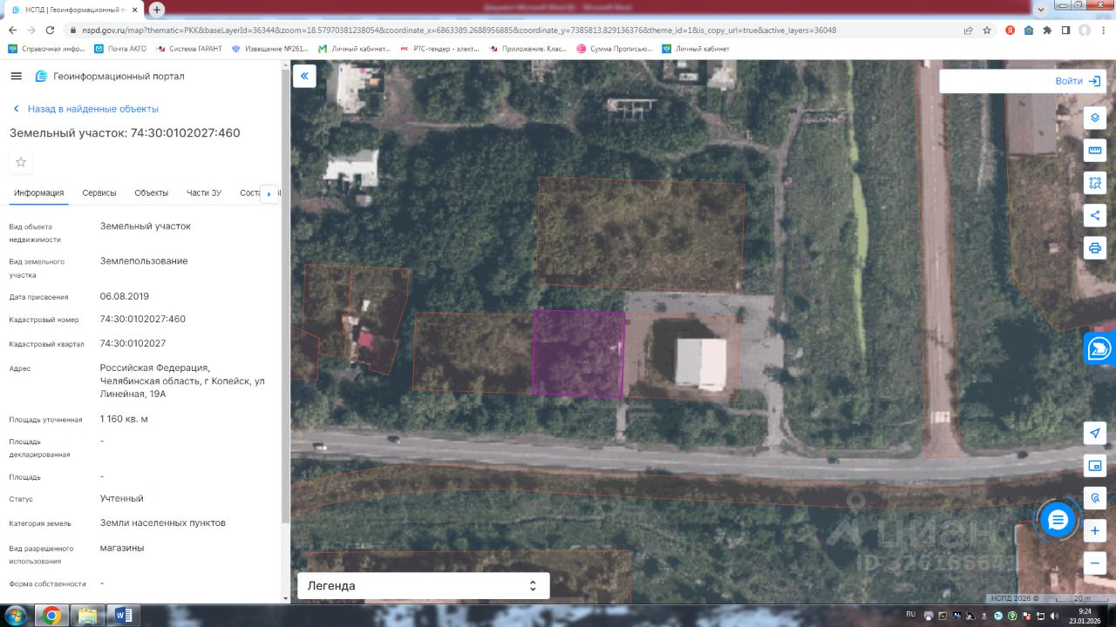Open the browser extensions puzzle icon
Screen dimensions: 1116x627
pos(1047,30)
